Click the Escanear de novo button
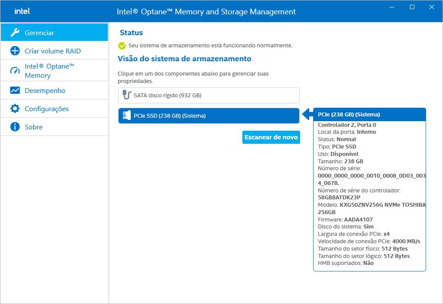Screen dimensions: 443x304 [271, 137]
